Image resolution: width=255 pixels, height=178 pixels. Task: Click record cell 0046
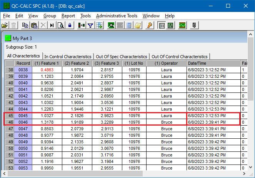(x=23, y=122)
